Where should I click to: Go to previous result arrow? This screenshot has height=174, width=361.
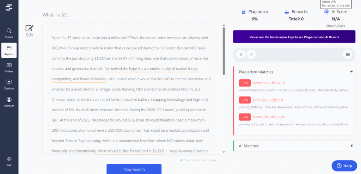click(241, 54)
